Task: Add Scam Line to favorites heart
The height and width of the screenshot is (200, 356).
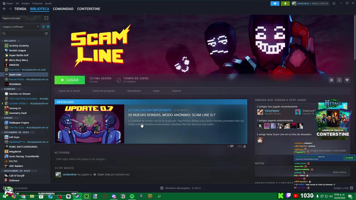Action: (x=347, y=80)
